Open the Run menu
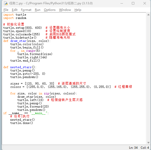Image resolution: width=151 pixels, height=150 pixels. point(38,10)
